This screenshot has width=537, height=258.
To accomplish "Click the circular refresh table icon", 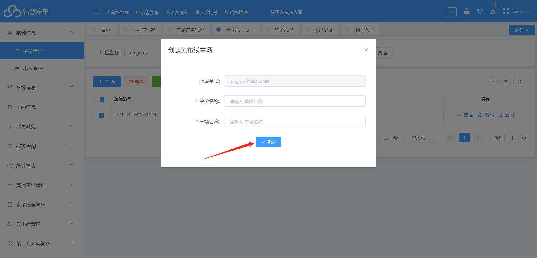I will pyautogui.click(x=492, y=82).
